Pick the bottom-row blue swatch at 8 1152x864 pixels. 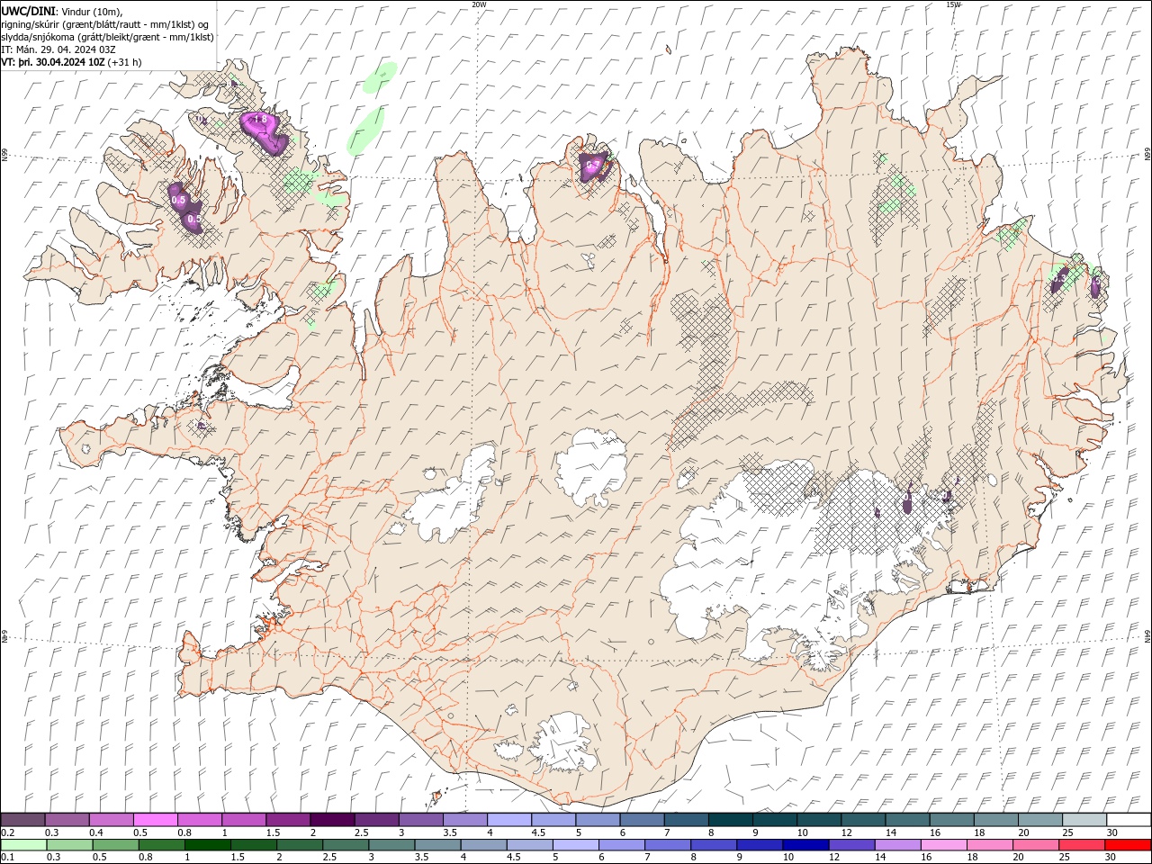point(713,845)
